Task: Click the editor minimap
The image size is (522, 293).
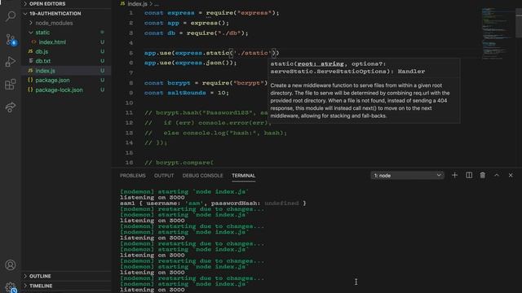Action: [x=498, y=33]
